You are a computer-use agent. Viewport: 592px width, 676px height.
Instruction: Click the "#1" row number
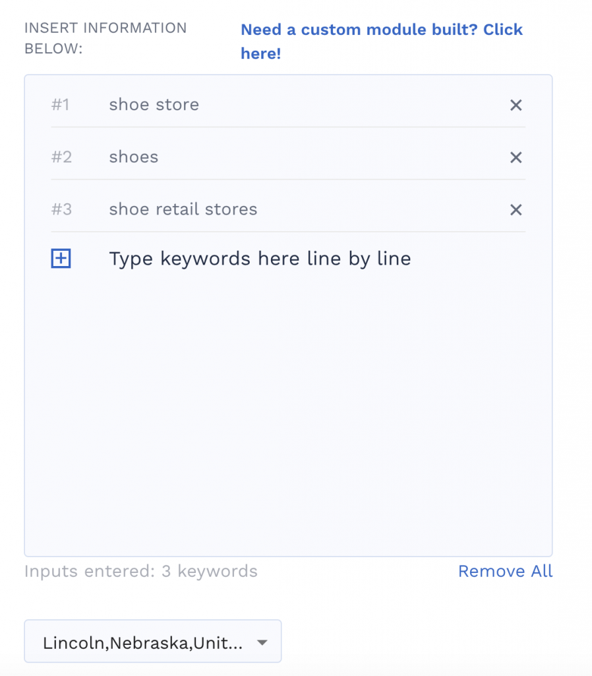(x=61, y=105)
